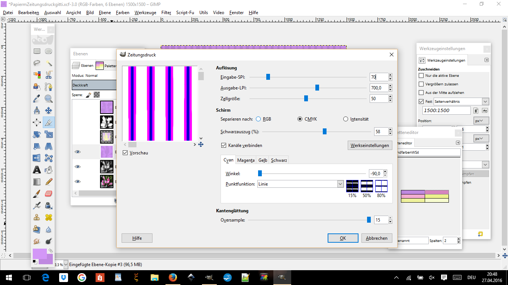
Task: Select the Move tool
Action: tap(49, 111)
